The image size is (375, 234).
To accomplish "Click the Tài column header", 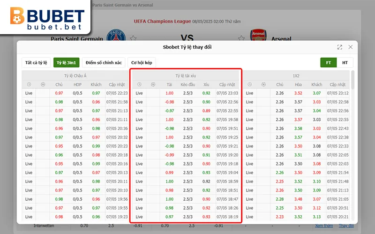I will [x=169, y=85].
